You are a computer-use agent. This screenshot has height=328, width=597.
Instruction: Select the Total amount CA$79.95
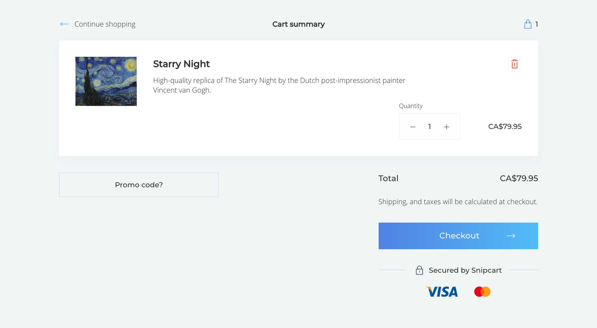[x=519, y=178]
